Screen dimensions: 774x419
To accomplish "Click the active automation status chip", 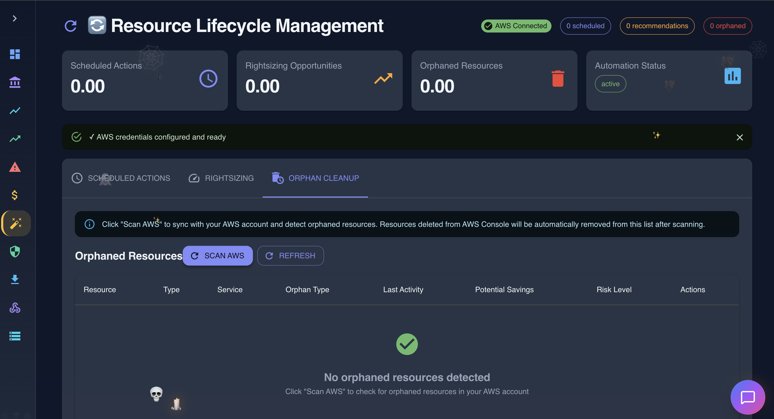I will (610, 84).
